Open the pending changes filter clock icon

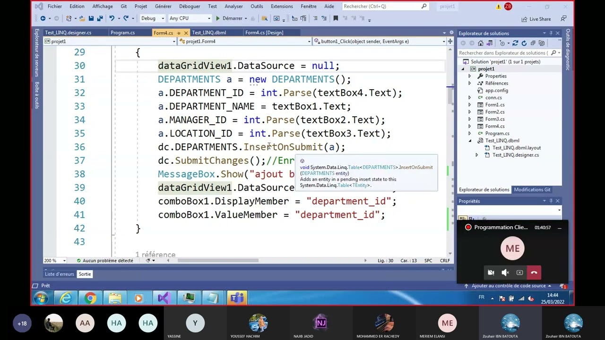click(x=502, y=43)
